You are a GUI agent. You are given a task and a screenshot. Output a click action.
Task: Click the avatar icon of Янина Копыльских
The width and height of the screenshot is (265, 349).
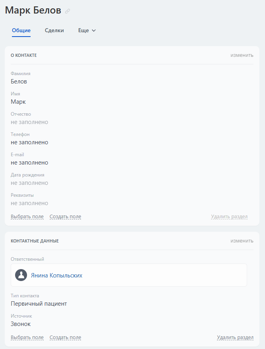coord(21,275)
